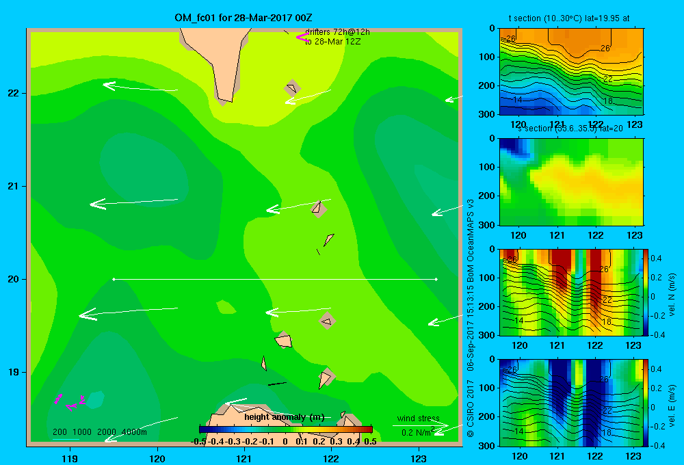The width and height of the screenshot is (684, 465).
Task: Click contour label 14 in temperature section
Action: [x=517, y=100]
